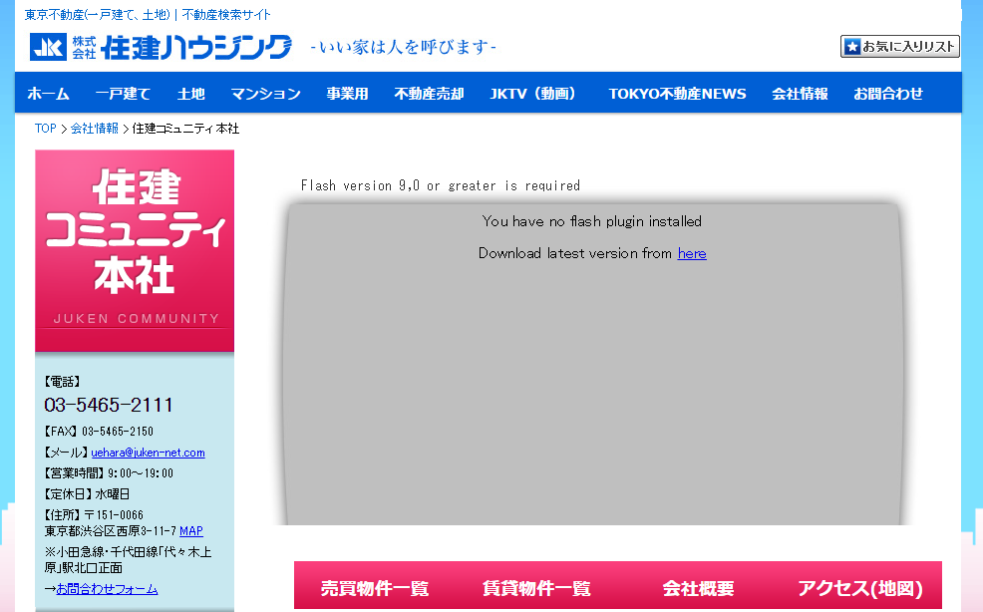The image size is (983, 612).
Task: Select 会社情報 in the navigation bar
Action: coord(800,94)
